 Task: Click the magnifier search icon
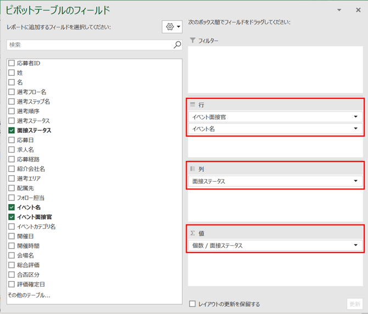coord(177,44)
